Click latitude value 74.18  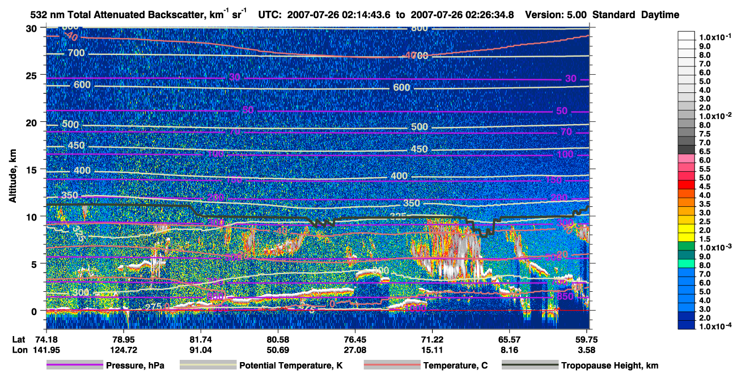click(46, 339)
